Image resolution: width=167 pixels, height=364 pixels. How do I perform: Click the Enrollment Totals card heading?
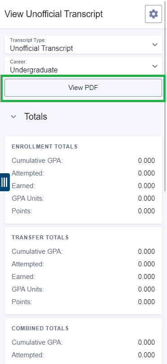click(44, 147)
